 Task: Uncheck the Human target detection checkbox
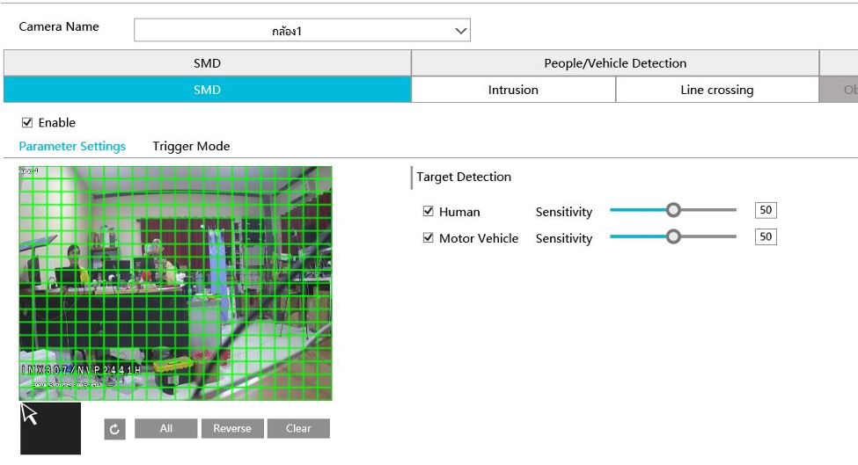tap(429, 212)
